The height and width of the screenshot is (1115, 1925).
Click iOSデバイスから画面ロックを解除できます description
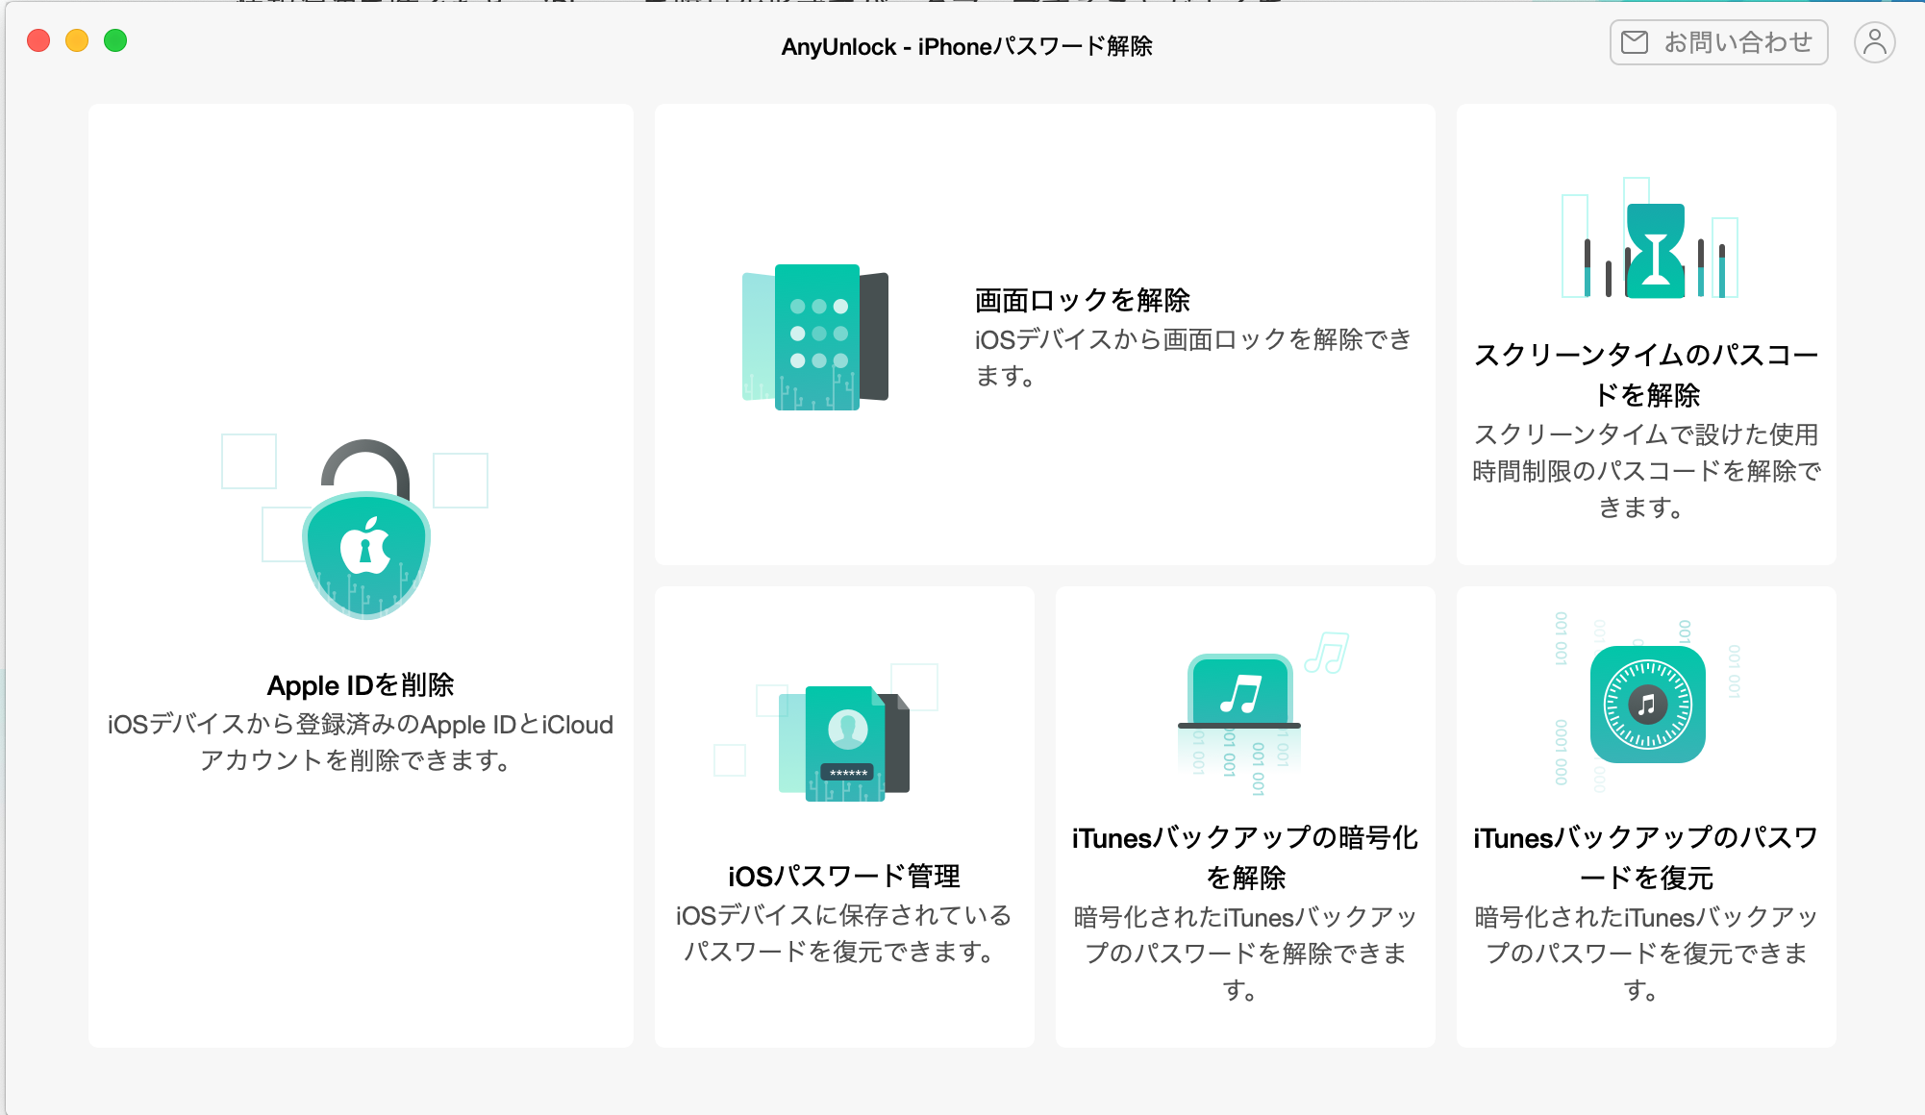pyautogui.click(x=1193, y=358)
